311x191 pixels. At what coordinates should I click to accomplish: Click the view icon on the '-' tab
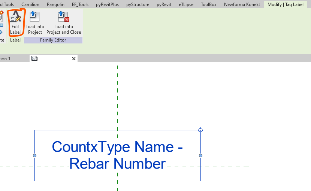(x=34, y=58)
